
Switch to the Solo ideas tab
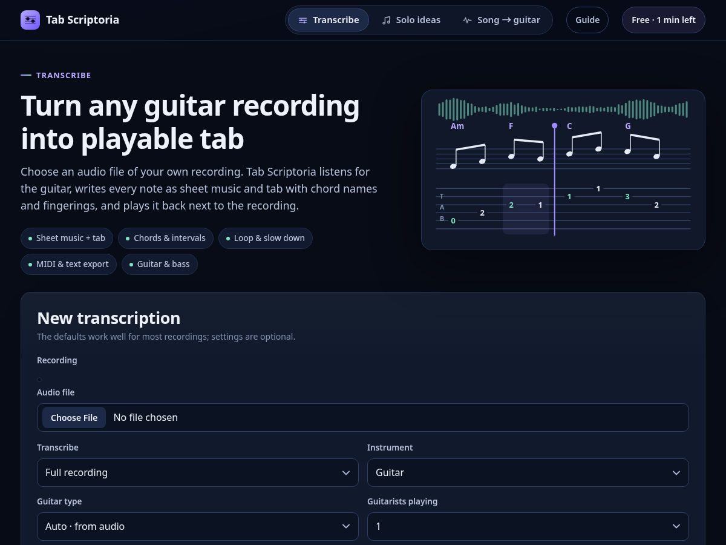click(411, 20)
